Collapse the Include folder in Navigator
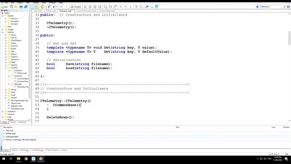Screen dimensions: 291x164 3,32
